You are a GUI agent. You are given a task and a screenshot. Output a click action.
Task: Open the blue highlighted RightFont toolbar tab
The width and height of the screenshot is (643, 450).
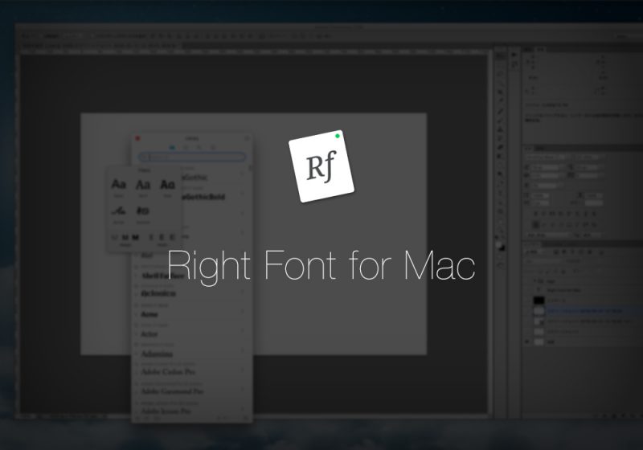tap(172, 147)
